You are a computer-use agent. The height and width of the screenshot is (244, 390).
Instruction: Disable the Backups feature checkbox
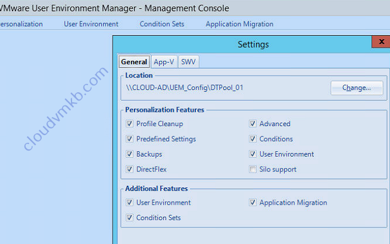(x=129, y=154)
